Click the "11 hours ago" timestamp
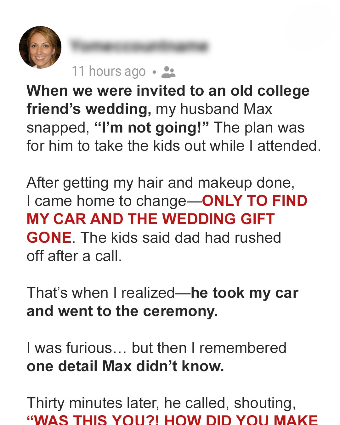Viewport: 340px width, 425px height. (109, 71)
